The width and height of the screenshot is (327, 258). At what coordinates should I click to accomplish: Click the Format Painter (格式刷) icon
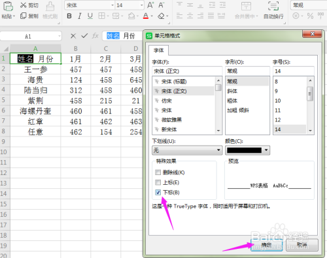[50, 7]
